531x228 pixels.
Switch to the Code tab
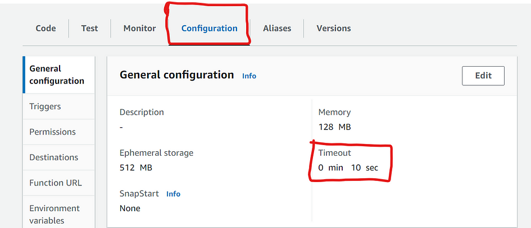(46, 29)
